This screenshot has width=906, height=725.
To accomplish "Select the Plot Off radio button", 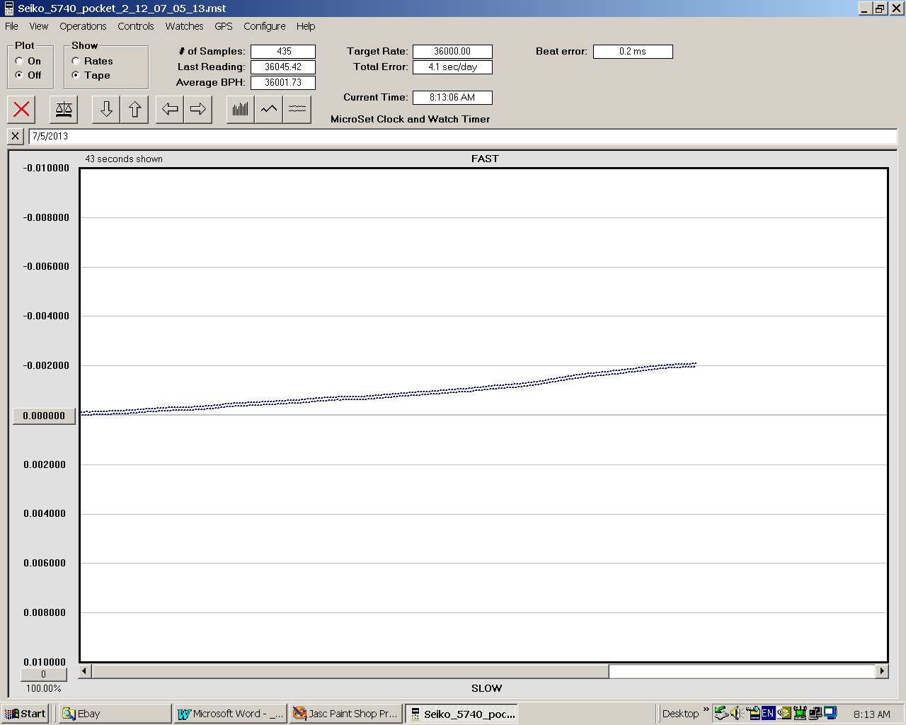I will click(19, 75).
